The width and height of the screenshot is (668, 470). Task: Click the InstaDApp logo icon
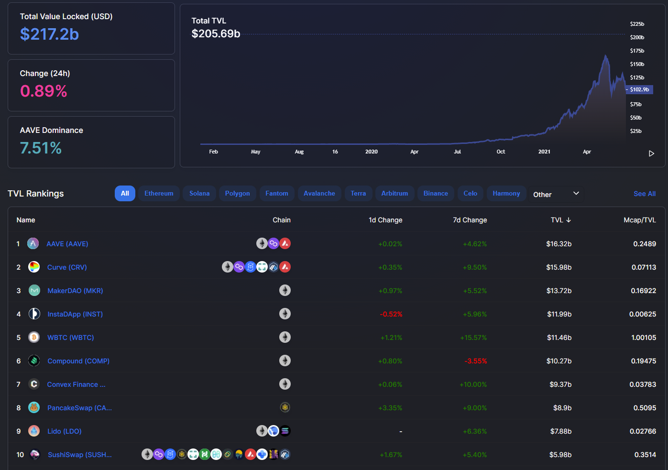pos(34,314)
